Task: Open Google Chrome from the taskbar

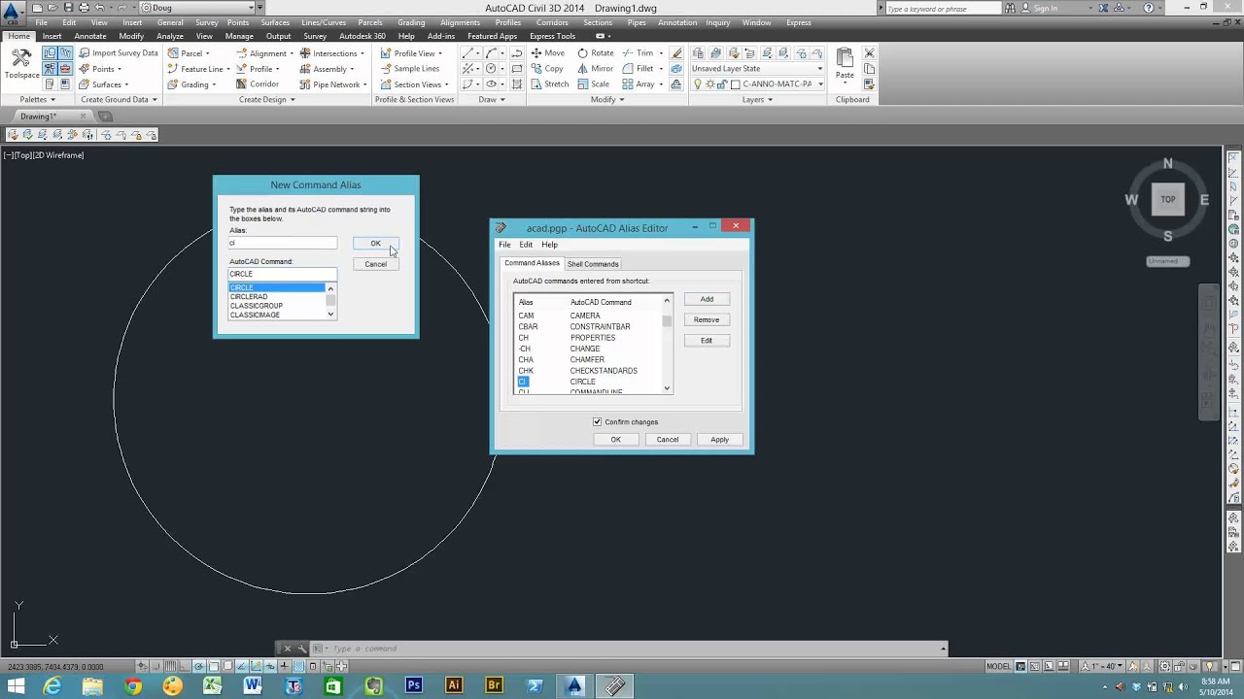Action: point(133,685)
